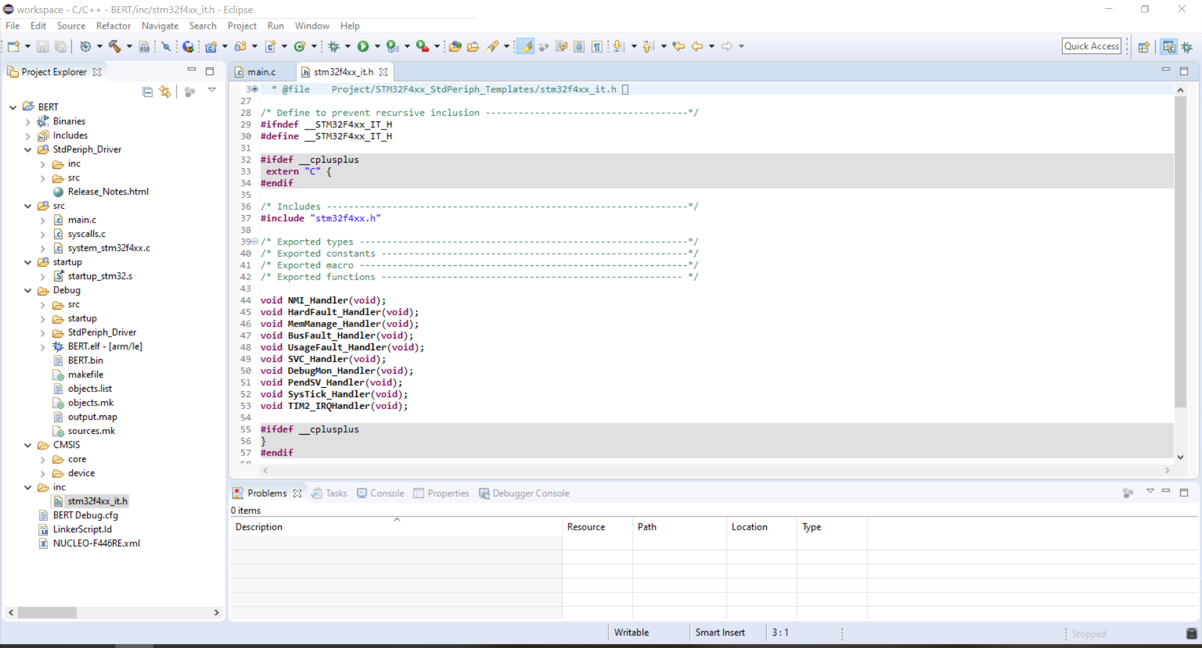
Task: Select LinkerScript.ld in the project tree
Action: click(82, 529)
